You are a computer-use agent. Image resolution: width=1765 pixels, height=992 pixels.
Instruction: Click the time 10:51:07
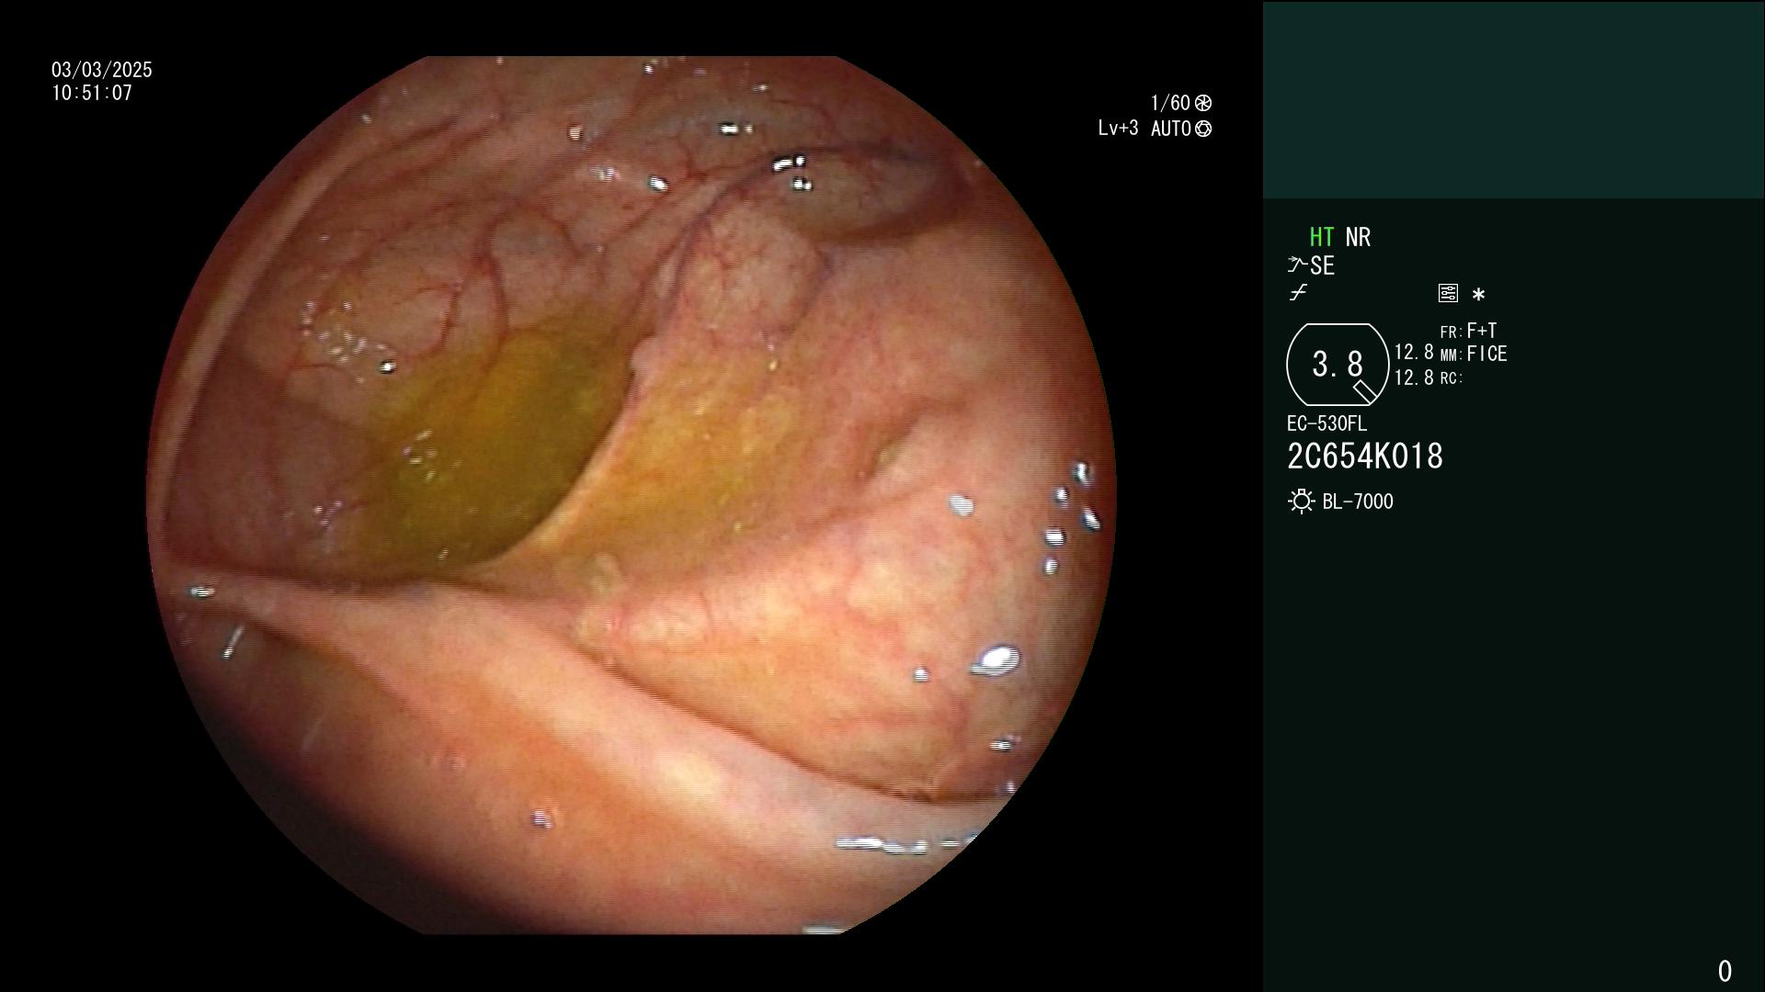click(92, 93)
